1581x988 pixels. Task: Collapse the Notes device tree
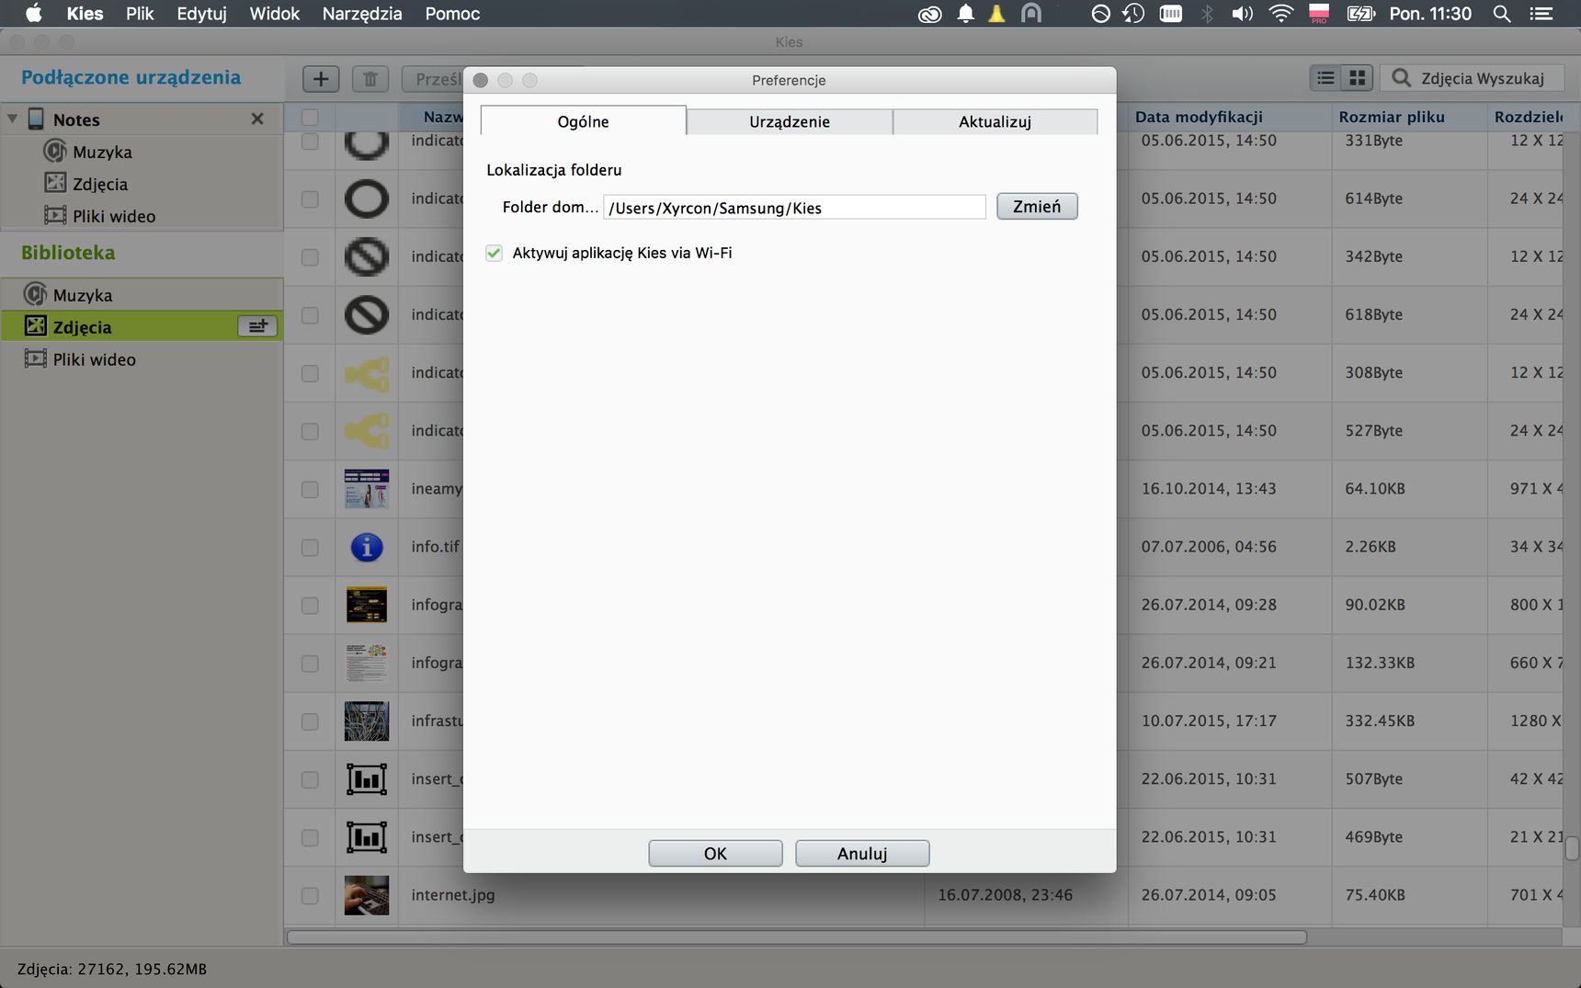point(13,119)
